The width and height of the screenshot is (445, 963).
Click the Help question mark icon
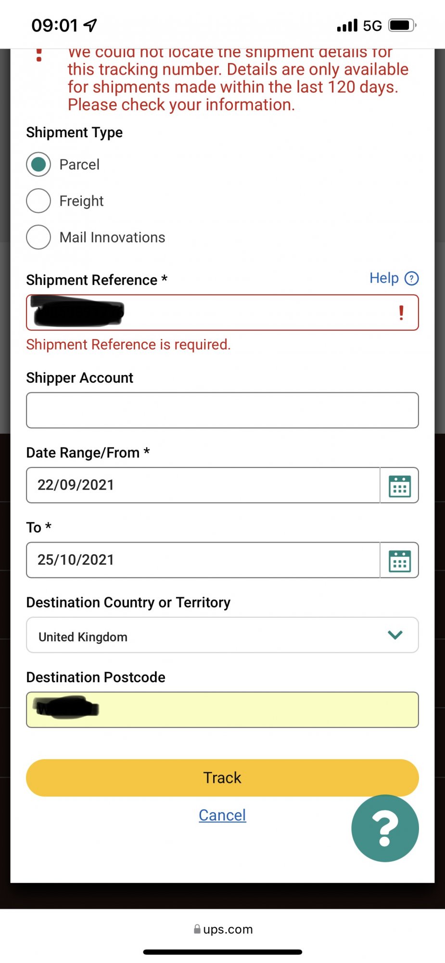pyautogui.click(x=412, y=278)
